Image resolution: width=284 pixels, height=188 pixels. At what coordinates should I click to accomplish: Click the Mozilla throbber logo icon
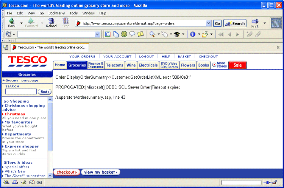tap(276, 23)
